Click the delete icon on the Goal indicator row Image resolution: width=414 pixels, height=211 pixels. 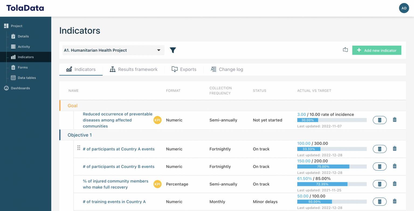point(395,120)
